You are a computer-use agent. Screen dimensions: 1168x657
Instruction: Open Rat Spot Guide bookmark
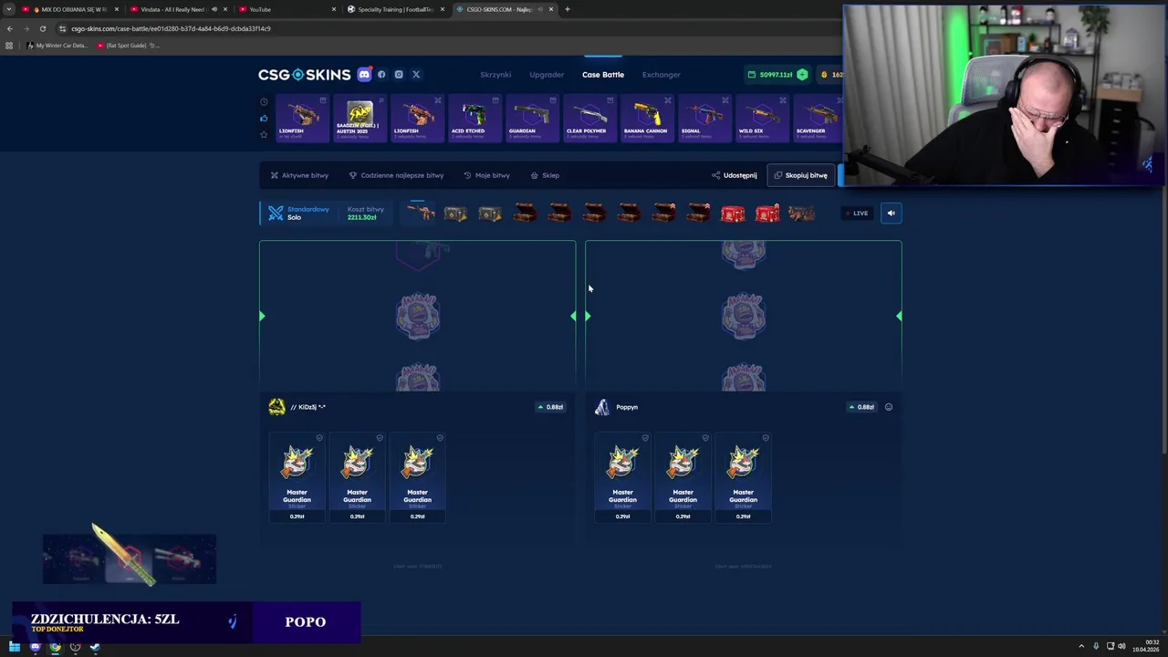pos(128,46)
